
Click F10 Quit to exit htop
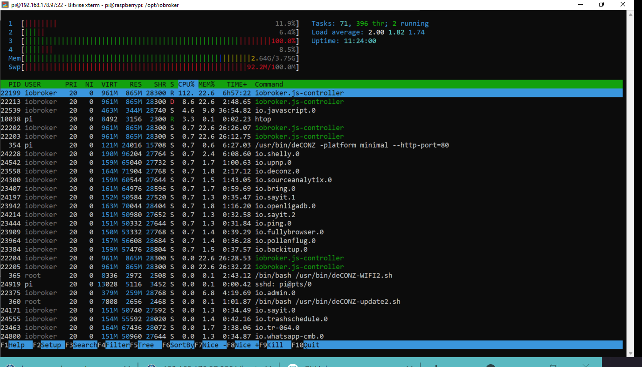(x=311, y=345)
